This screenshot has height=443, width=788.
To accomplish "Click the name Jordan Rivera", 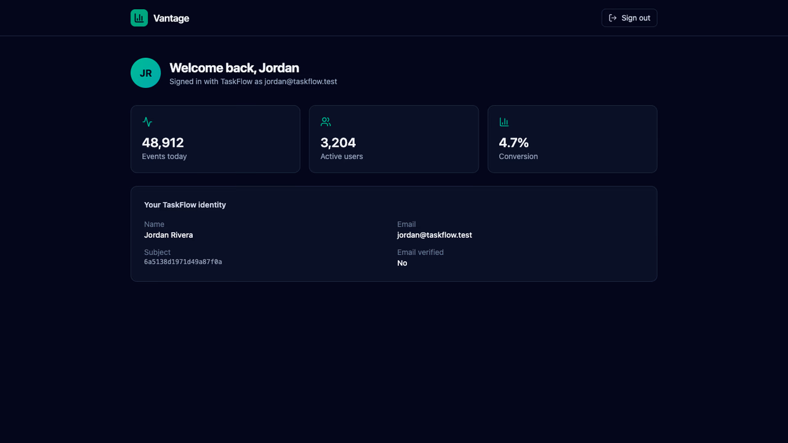I will click(x=169, y=235).
